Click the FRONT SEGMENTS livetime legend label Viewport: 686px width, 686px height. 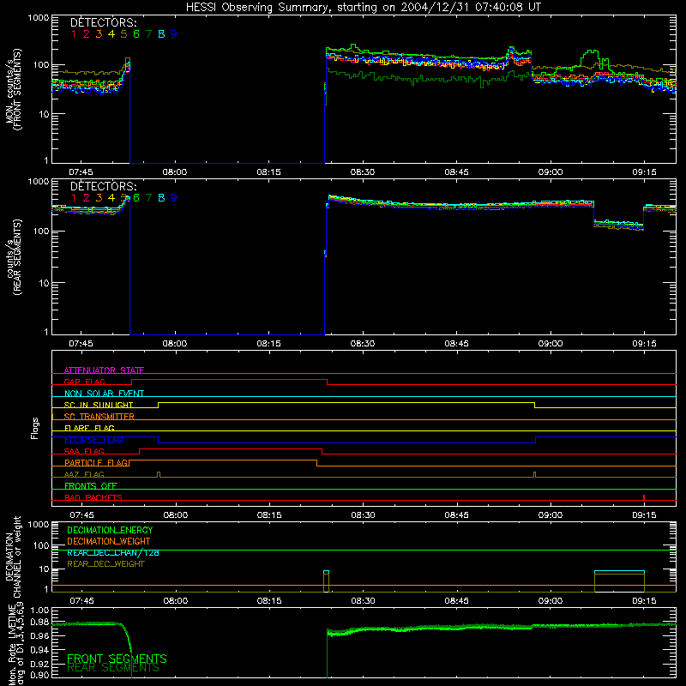117,659
